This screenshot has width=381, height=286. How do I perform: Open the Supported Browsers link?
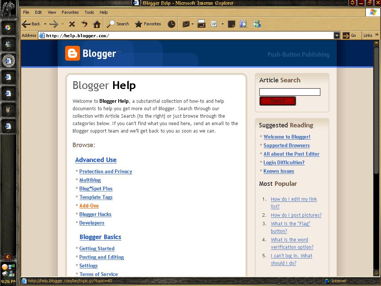286,145
